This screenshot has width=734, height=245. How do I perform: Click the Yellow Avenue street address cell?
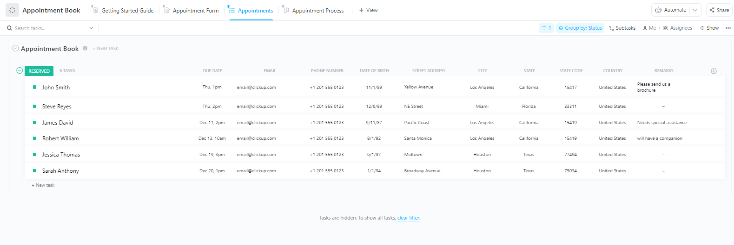click(418, 87)
